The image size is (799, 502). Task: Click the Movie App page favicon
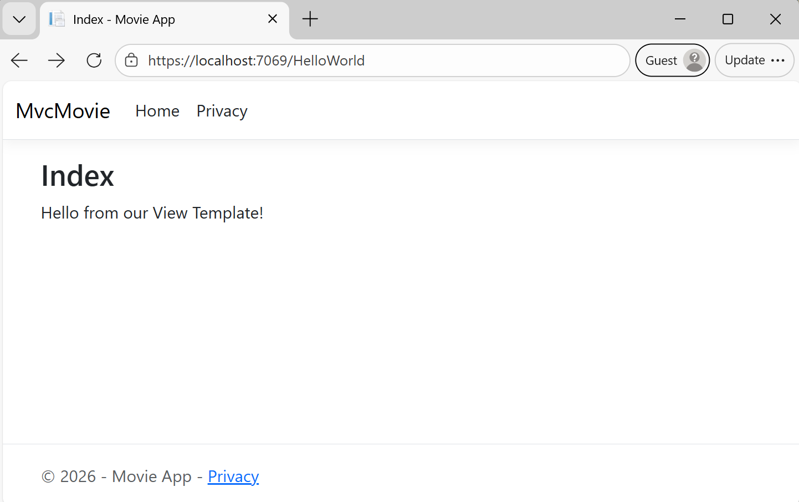coord(56,18)
